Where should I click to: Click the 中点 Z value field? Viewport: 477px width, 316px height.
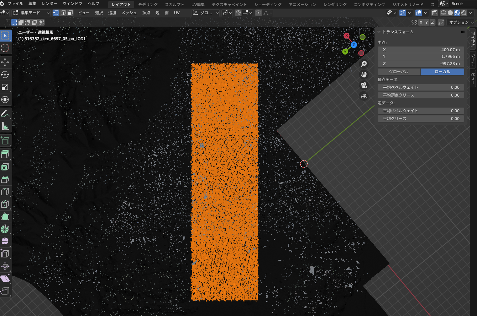(421, 64)
